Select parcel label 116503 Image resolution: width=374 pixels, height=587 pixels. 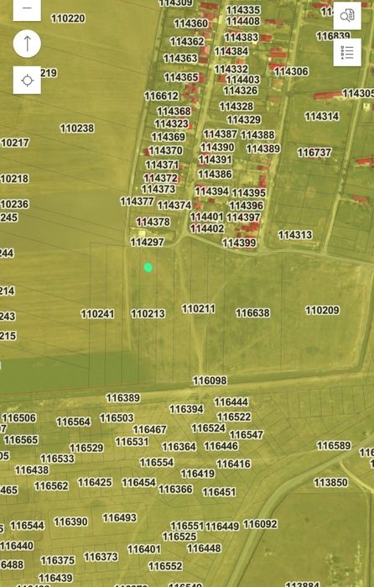pos(117,418)
